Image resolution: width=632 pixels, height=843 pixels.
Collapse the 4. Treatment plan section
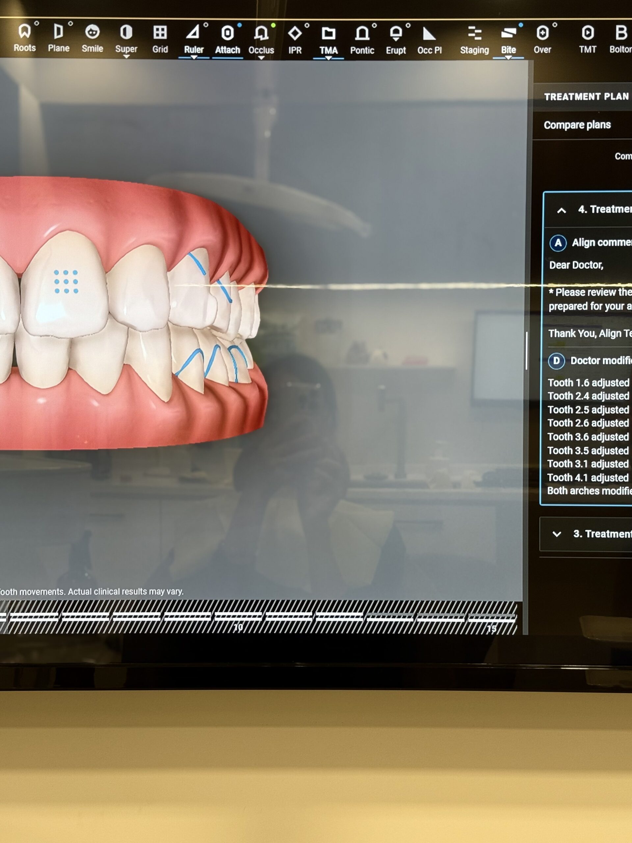pos(561,210)
